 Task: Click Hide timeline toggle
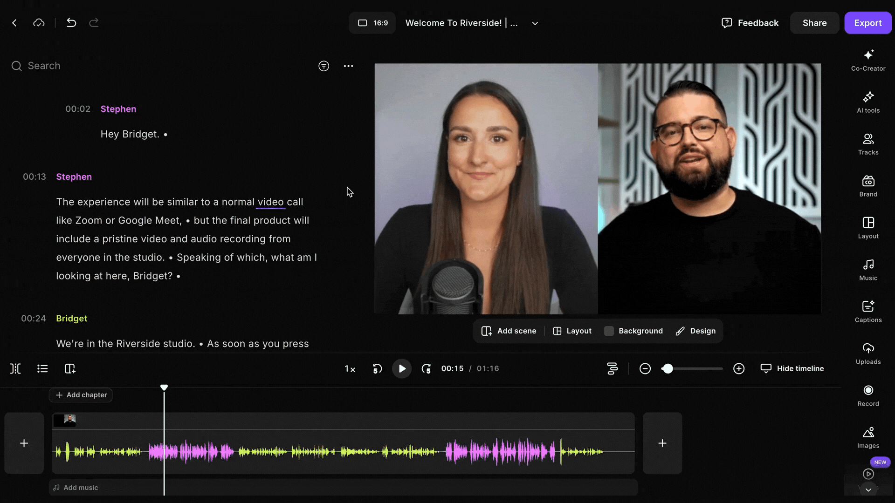(792, 368)
